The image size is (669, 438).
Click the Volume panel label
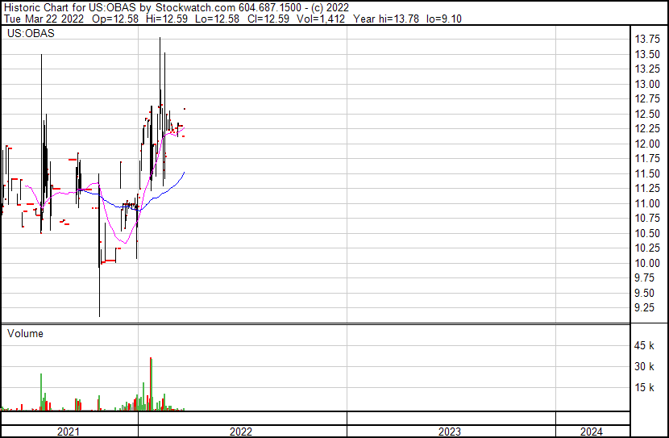(25, 333)
